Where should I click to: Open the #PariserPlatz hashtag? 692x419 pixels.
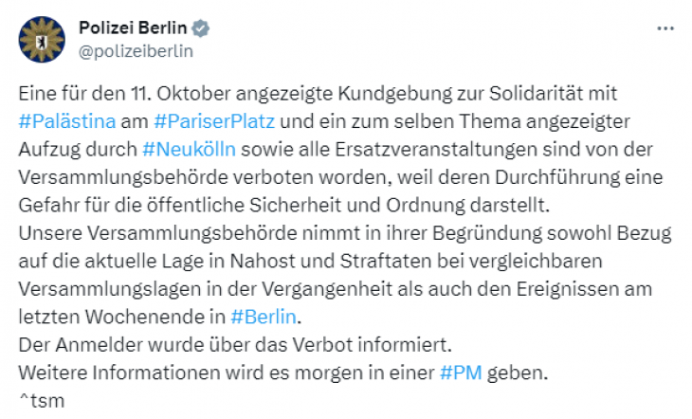click(214, 121)
